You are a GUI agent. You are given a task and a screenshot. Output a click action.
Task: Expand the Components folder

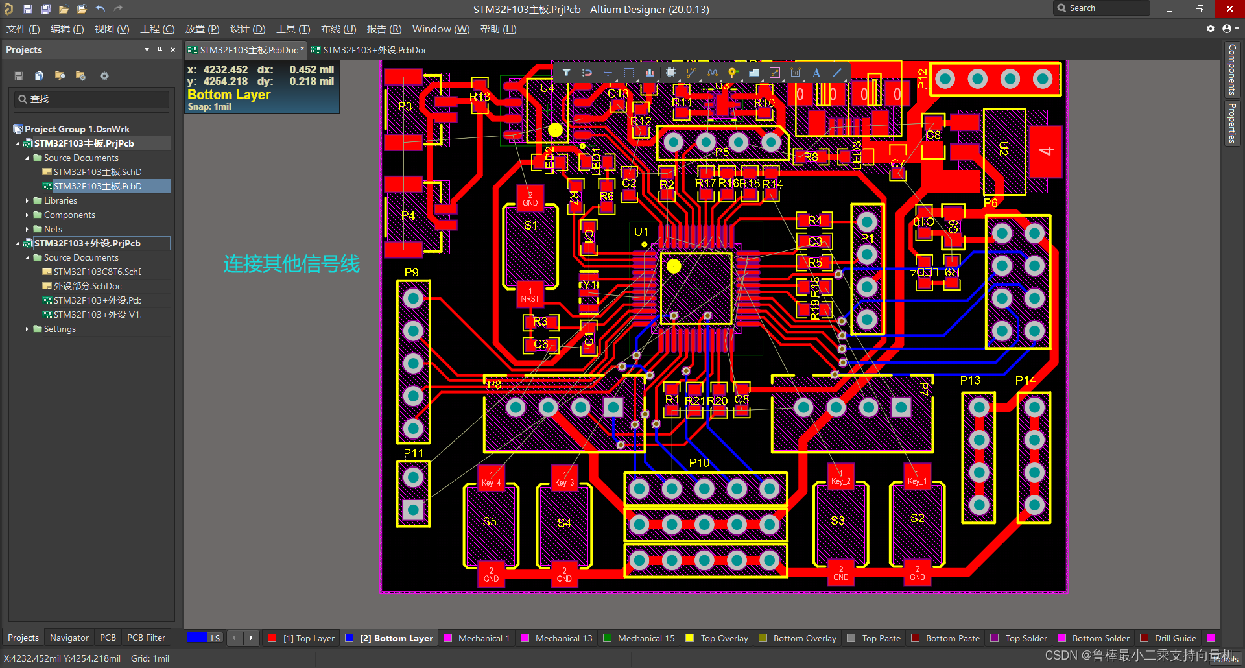[27, 215]
